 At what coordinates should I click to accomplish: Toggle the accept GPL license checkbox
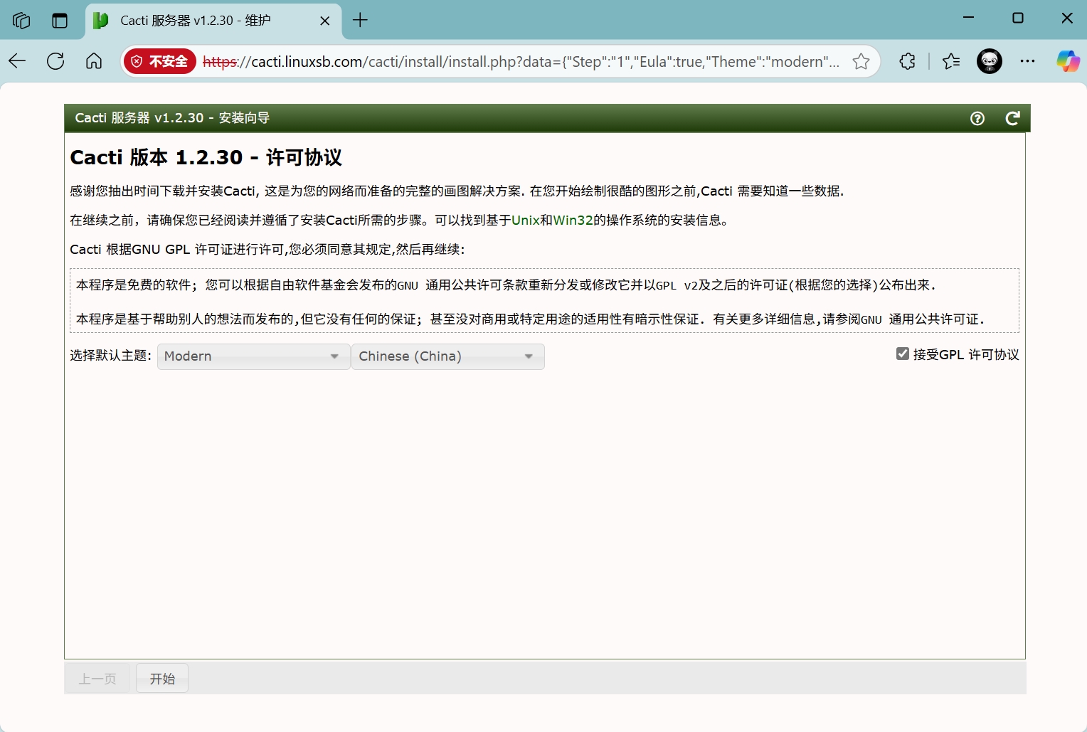click(903, 354)
